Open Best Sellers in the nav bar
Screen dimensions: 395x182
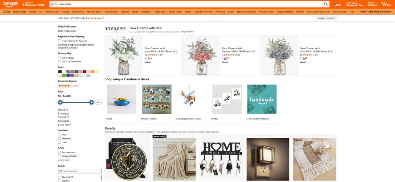click(78, 11)
